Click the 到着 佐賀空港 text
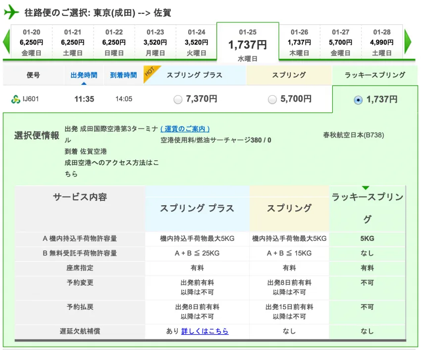Screen dimensions: 421x350 [86, 151]
